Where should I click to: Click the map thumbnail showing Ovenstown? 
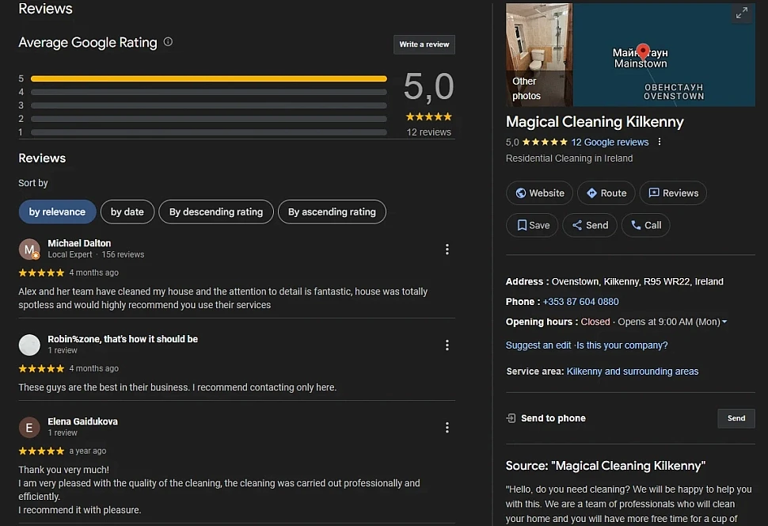coord(663,55)
